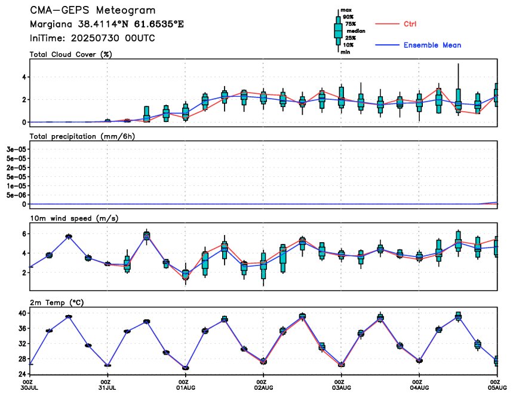The width and height of the screenshot is (513, 397).
Task: Click the 00Z 02AUG time axis label
Action: coord(263,384)
